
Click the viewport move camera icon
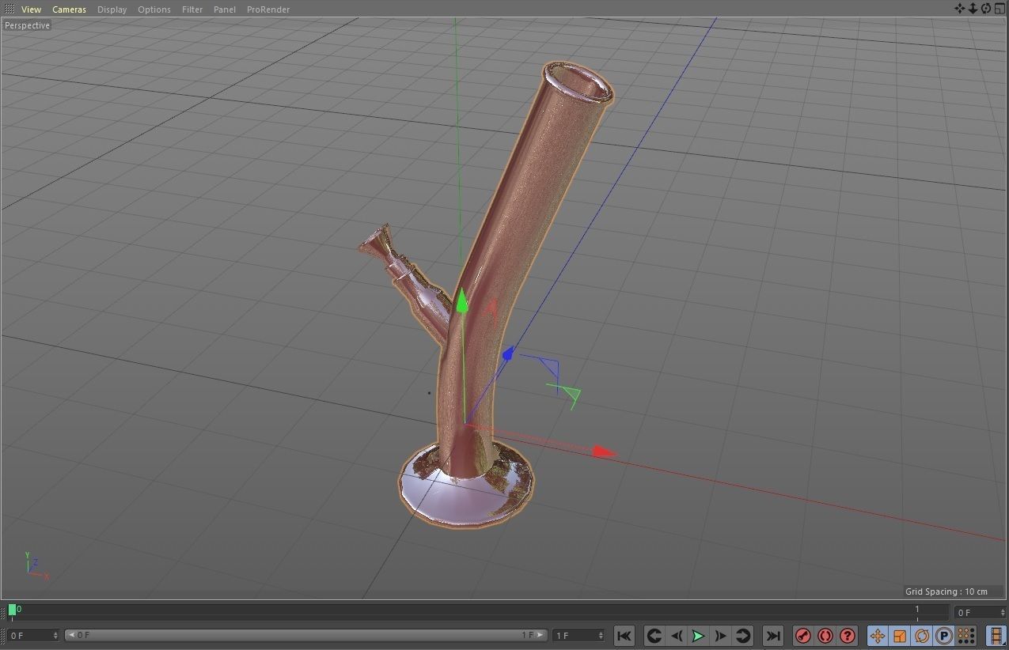(x=960, y=9)
